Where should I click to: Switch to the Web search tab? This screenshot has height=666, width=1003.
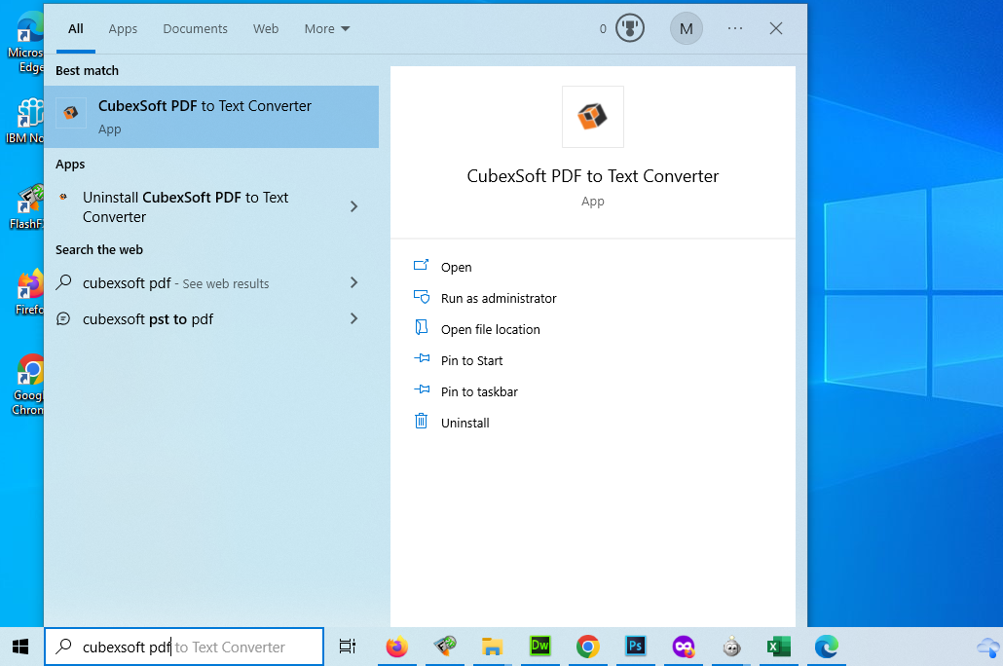point(266,29)
